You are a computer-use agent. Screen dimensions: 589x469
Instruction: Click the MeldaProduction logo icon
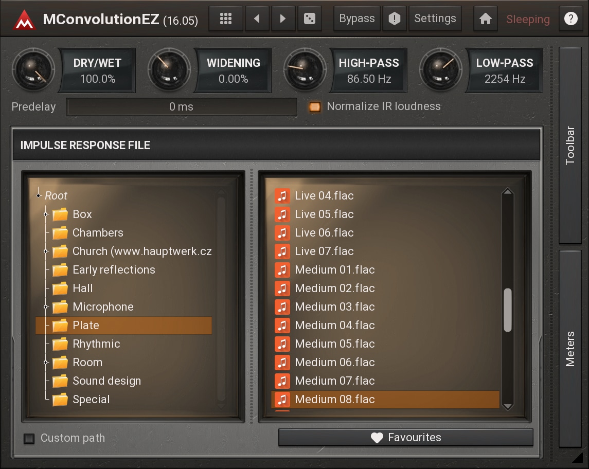pyautogui.click(x=24, y=19)
